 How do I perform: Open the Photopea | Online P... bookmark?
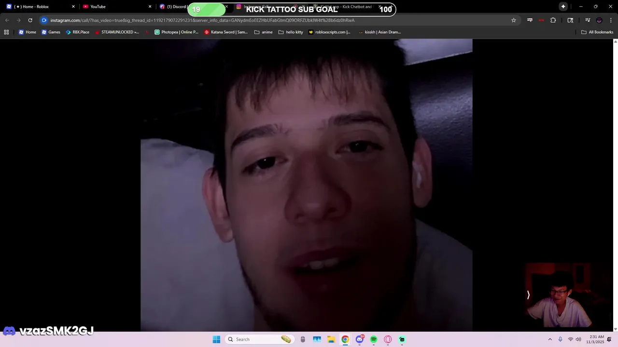(177, 32)
